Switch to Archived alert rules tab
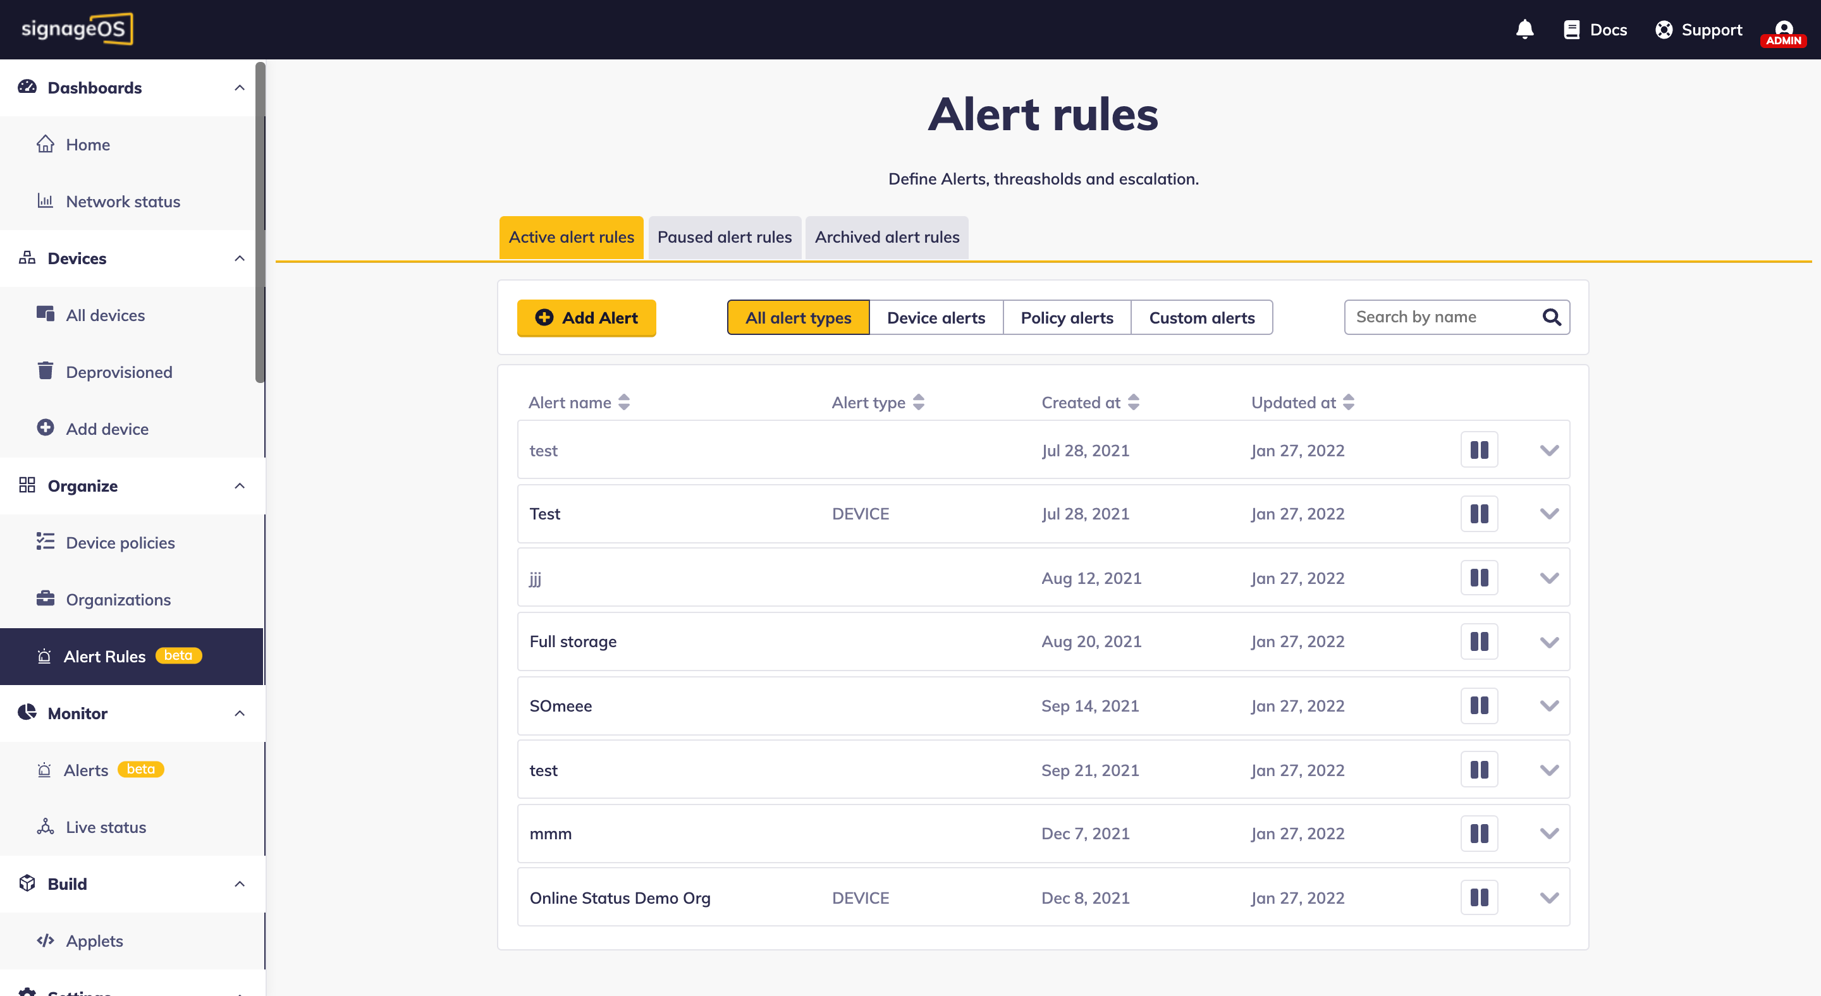 (886, 238)
